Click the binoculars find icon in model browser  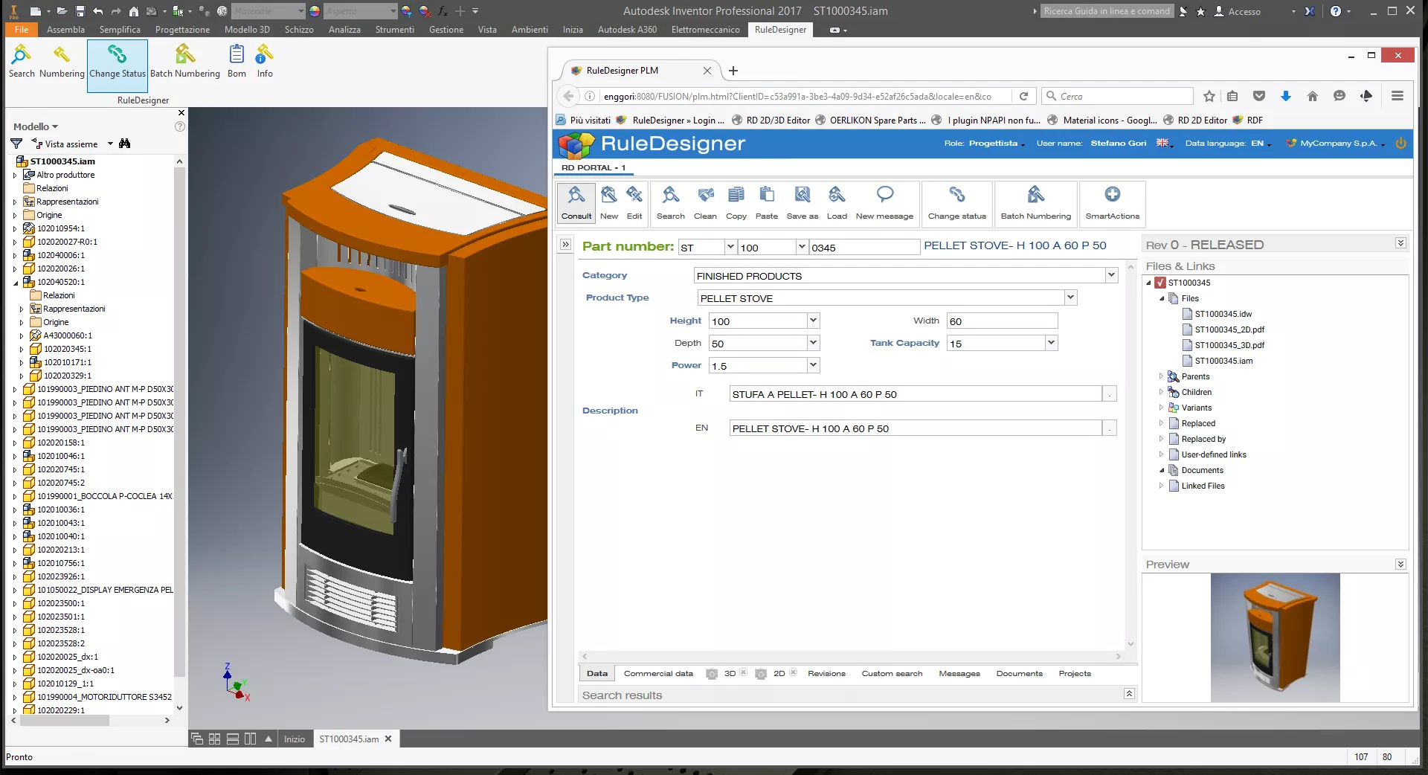click(125, 144)
